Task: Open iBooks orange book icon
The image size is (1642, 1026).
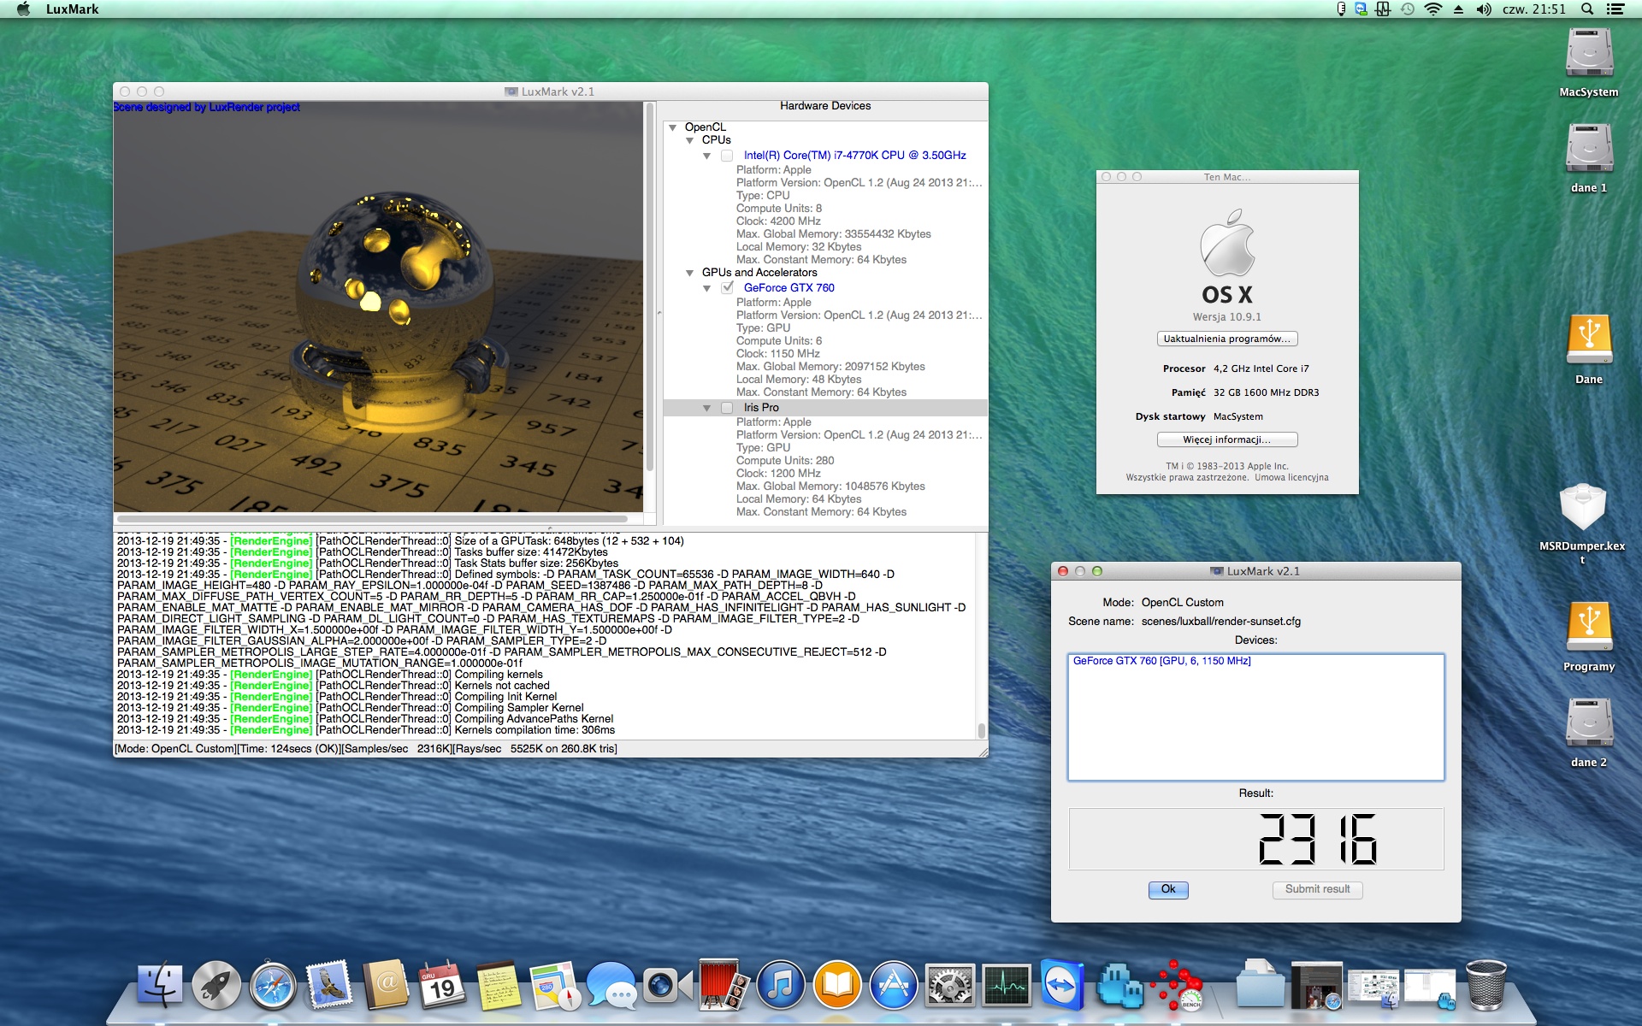Action: coord(837,986)
